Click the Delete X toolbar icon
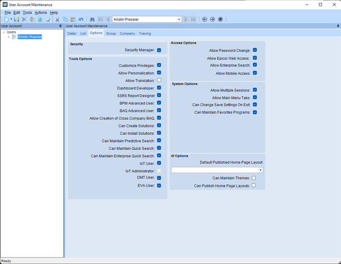This screenshot has width=341, height=264. tap(24, 20)
